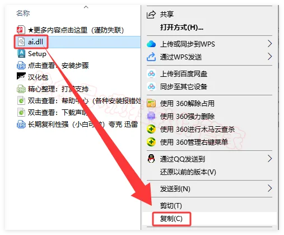
Task: Click the 360强力删除 shredder icon
Action: click(151, 116)
